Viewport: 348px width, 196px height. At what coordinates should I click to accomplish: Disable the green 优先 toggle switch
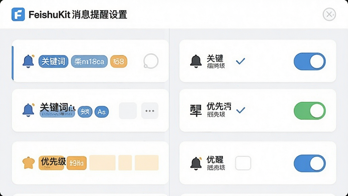(x=310, y=111)
